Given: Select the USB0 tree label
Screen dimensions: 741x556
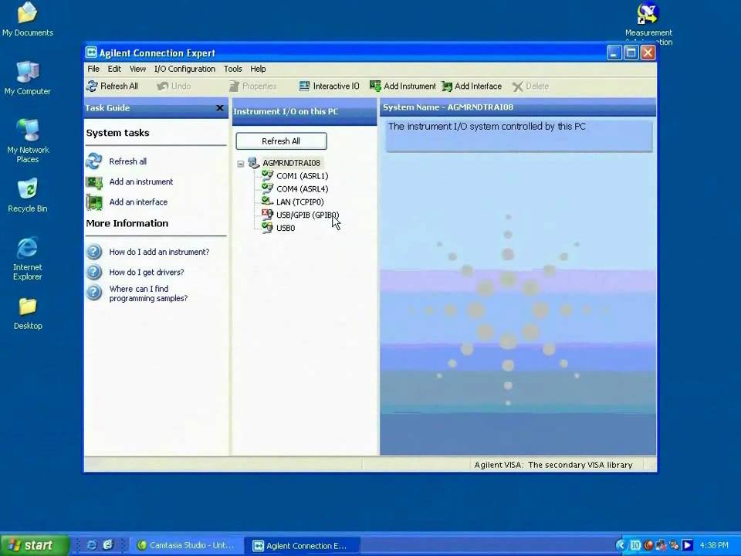Looking at the screenshot, I should point(286,228).
